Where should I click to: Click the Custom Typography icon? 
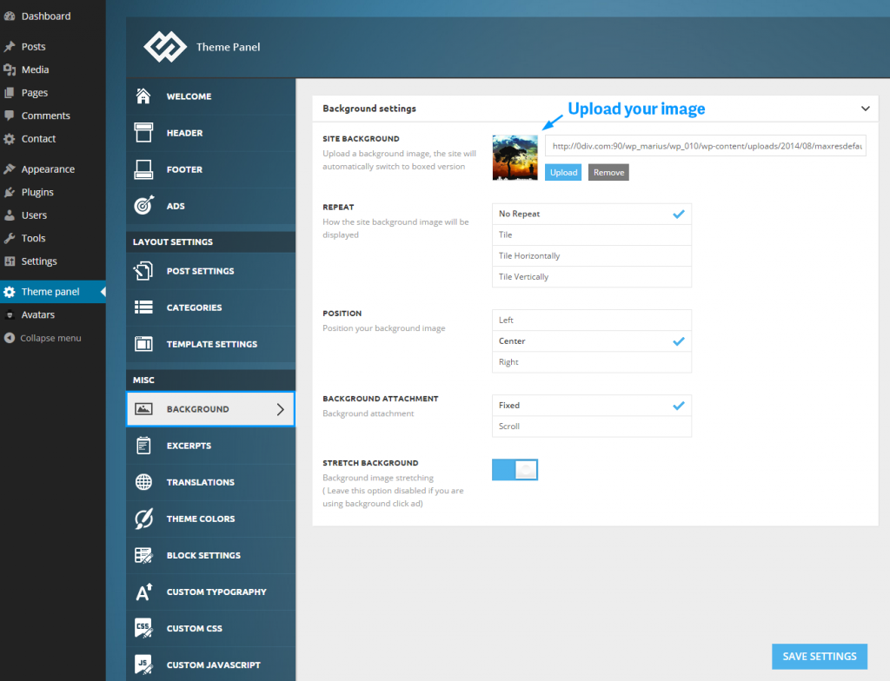pos(143,592)
